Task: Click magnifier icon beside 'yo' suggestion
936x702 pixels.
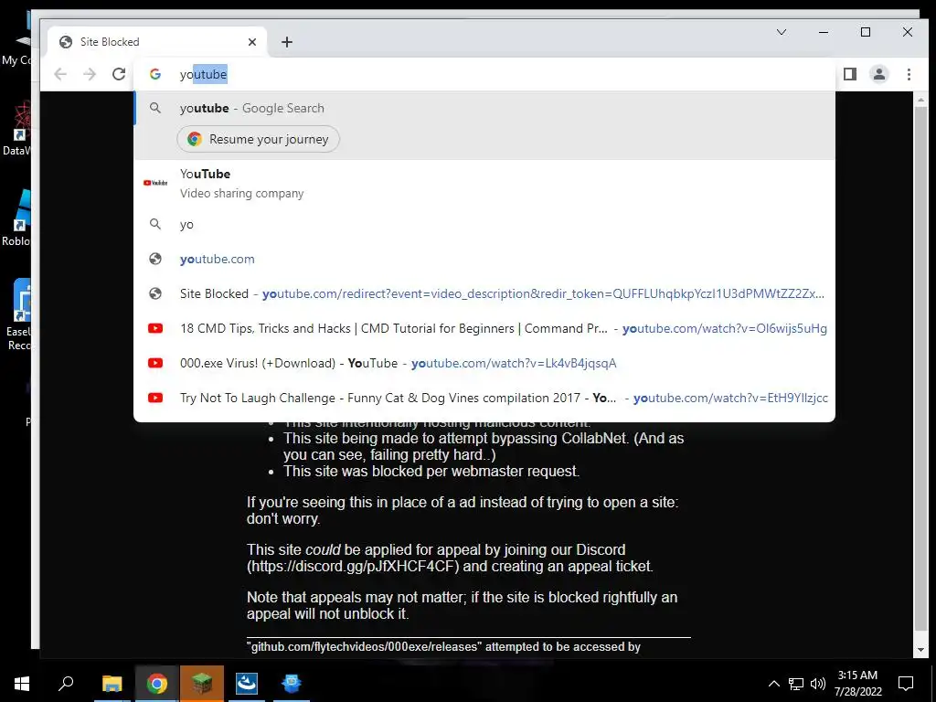Action: [x=155, y=225]
